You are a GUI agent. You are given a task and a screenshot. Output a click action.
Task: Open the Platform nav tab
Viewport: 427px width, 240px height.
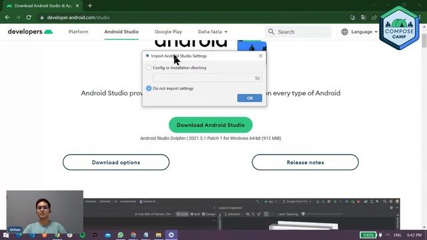point(79,32)
